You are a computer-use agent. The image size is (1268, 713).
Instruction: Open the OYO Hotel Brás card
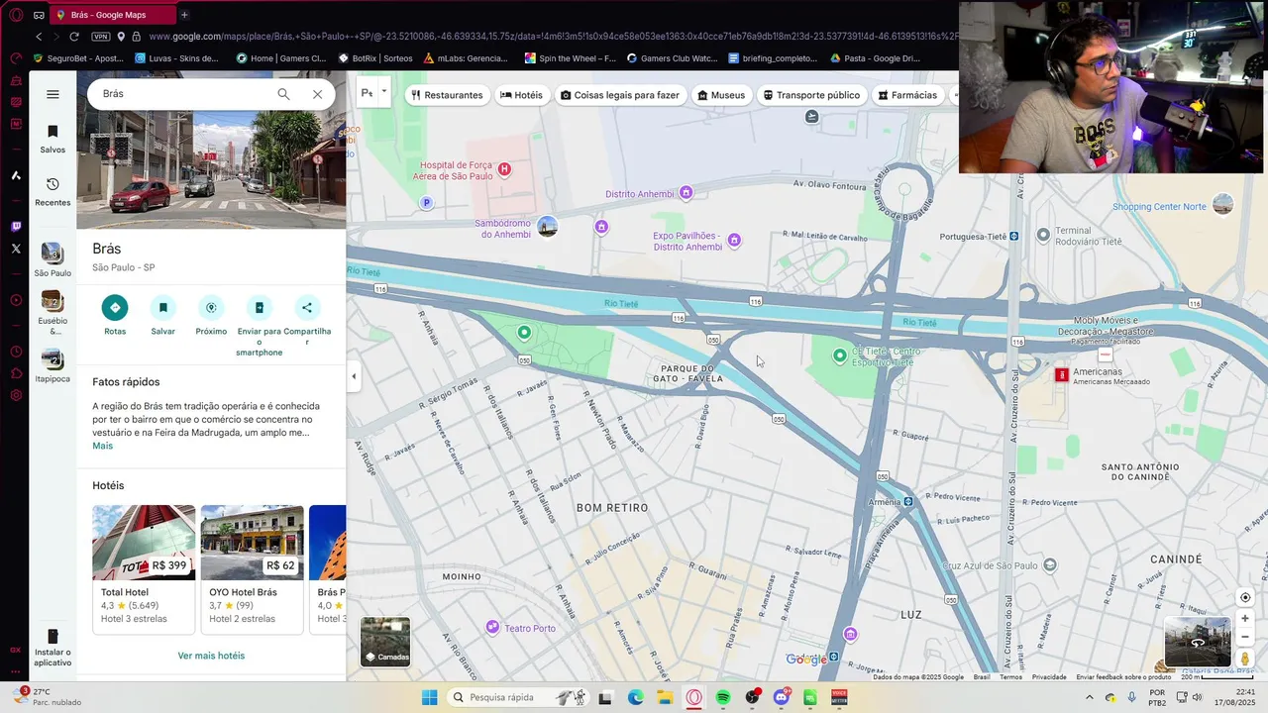pos(253,569)
